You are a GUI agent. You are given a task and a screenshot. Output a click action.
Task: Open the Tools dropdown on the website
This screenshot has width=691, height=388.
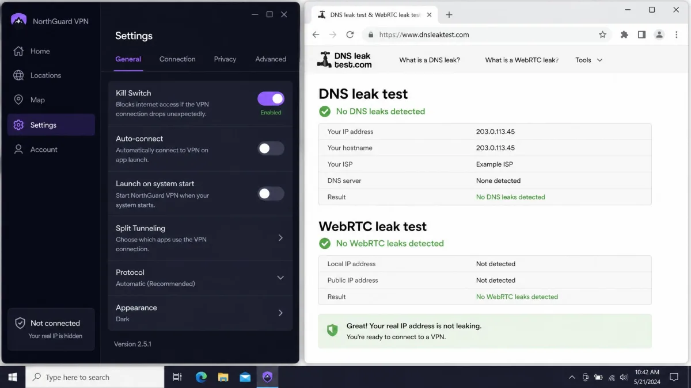pyautogui.click(x=589, y=60)
